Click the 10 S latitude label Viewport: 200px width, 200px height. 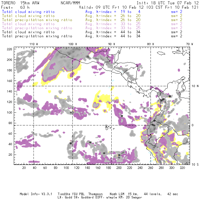click(x=194, y=164)
